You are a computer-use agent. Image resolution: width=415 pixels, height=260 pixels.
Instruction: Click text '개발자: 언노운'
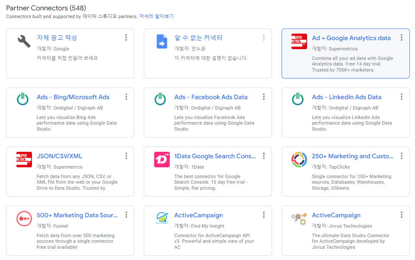point(190,49)
